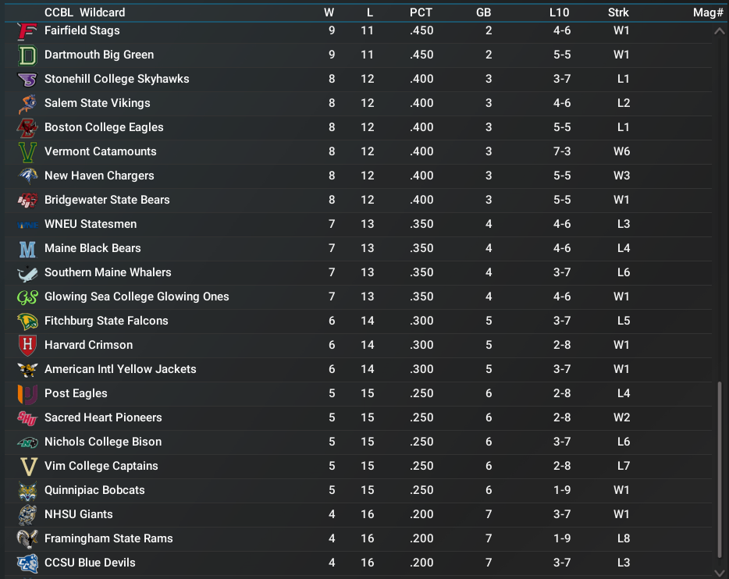Open the Quinnipiac Bobcats team link

94,490
